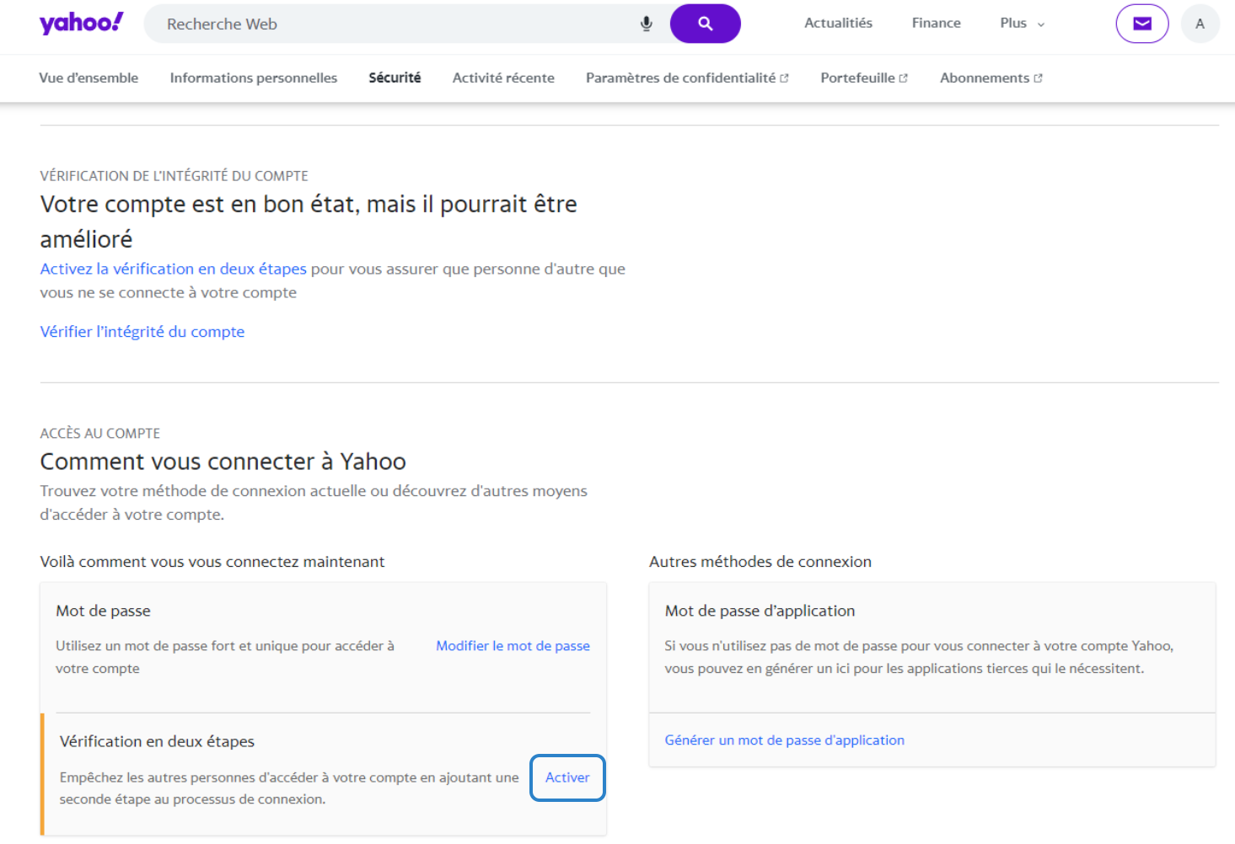The width and height of the screenshot is (1235, 844).
Task: Click the Mot de passe d'application title
Action: 760,611
